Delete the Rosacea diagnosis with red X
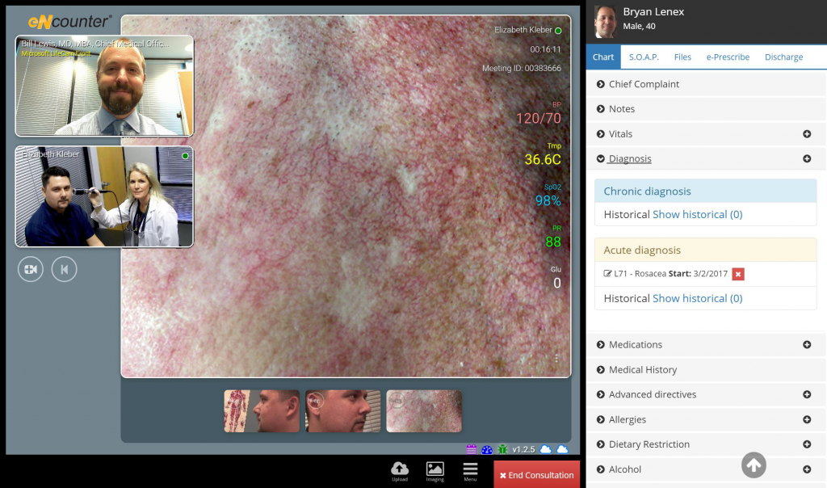This screenshot has width=827, height=488. tap(738, 274)
